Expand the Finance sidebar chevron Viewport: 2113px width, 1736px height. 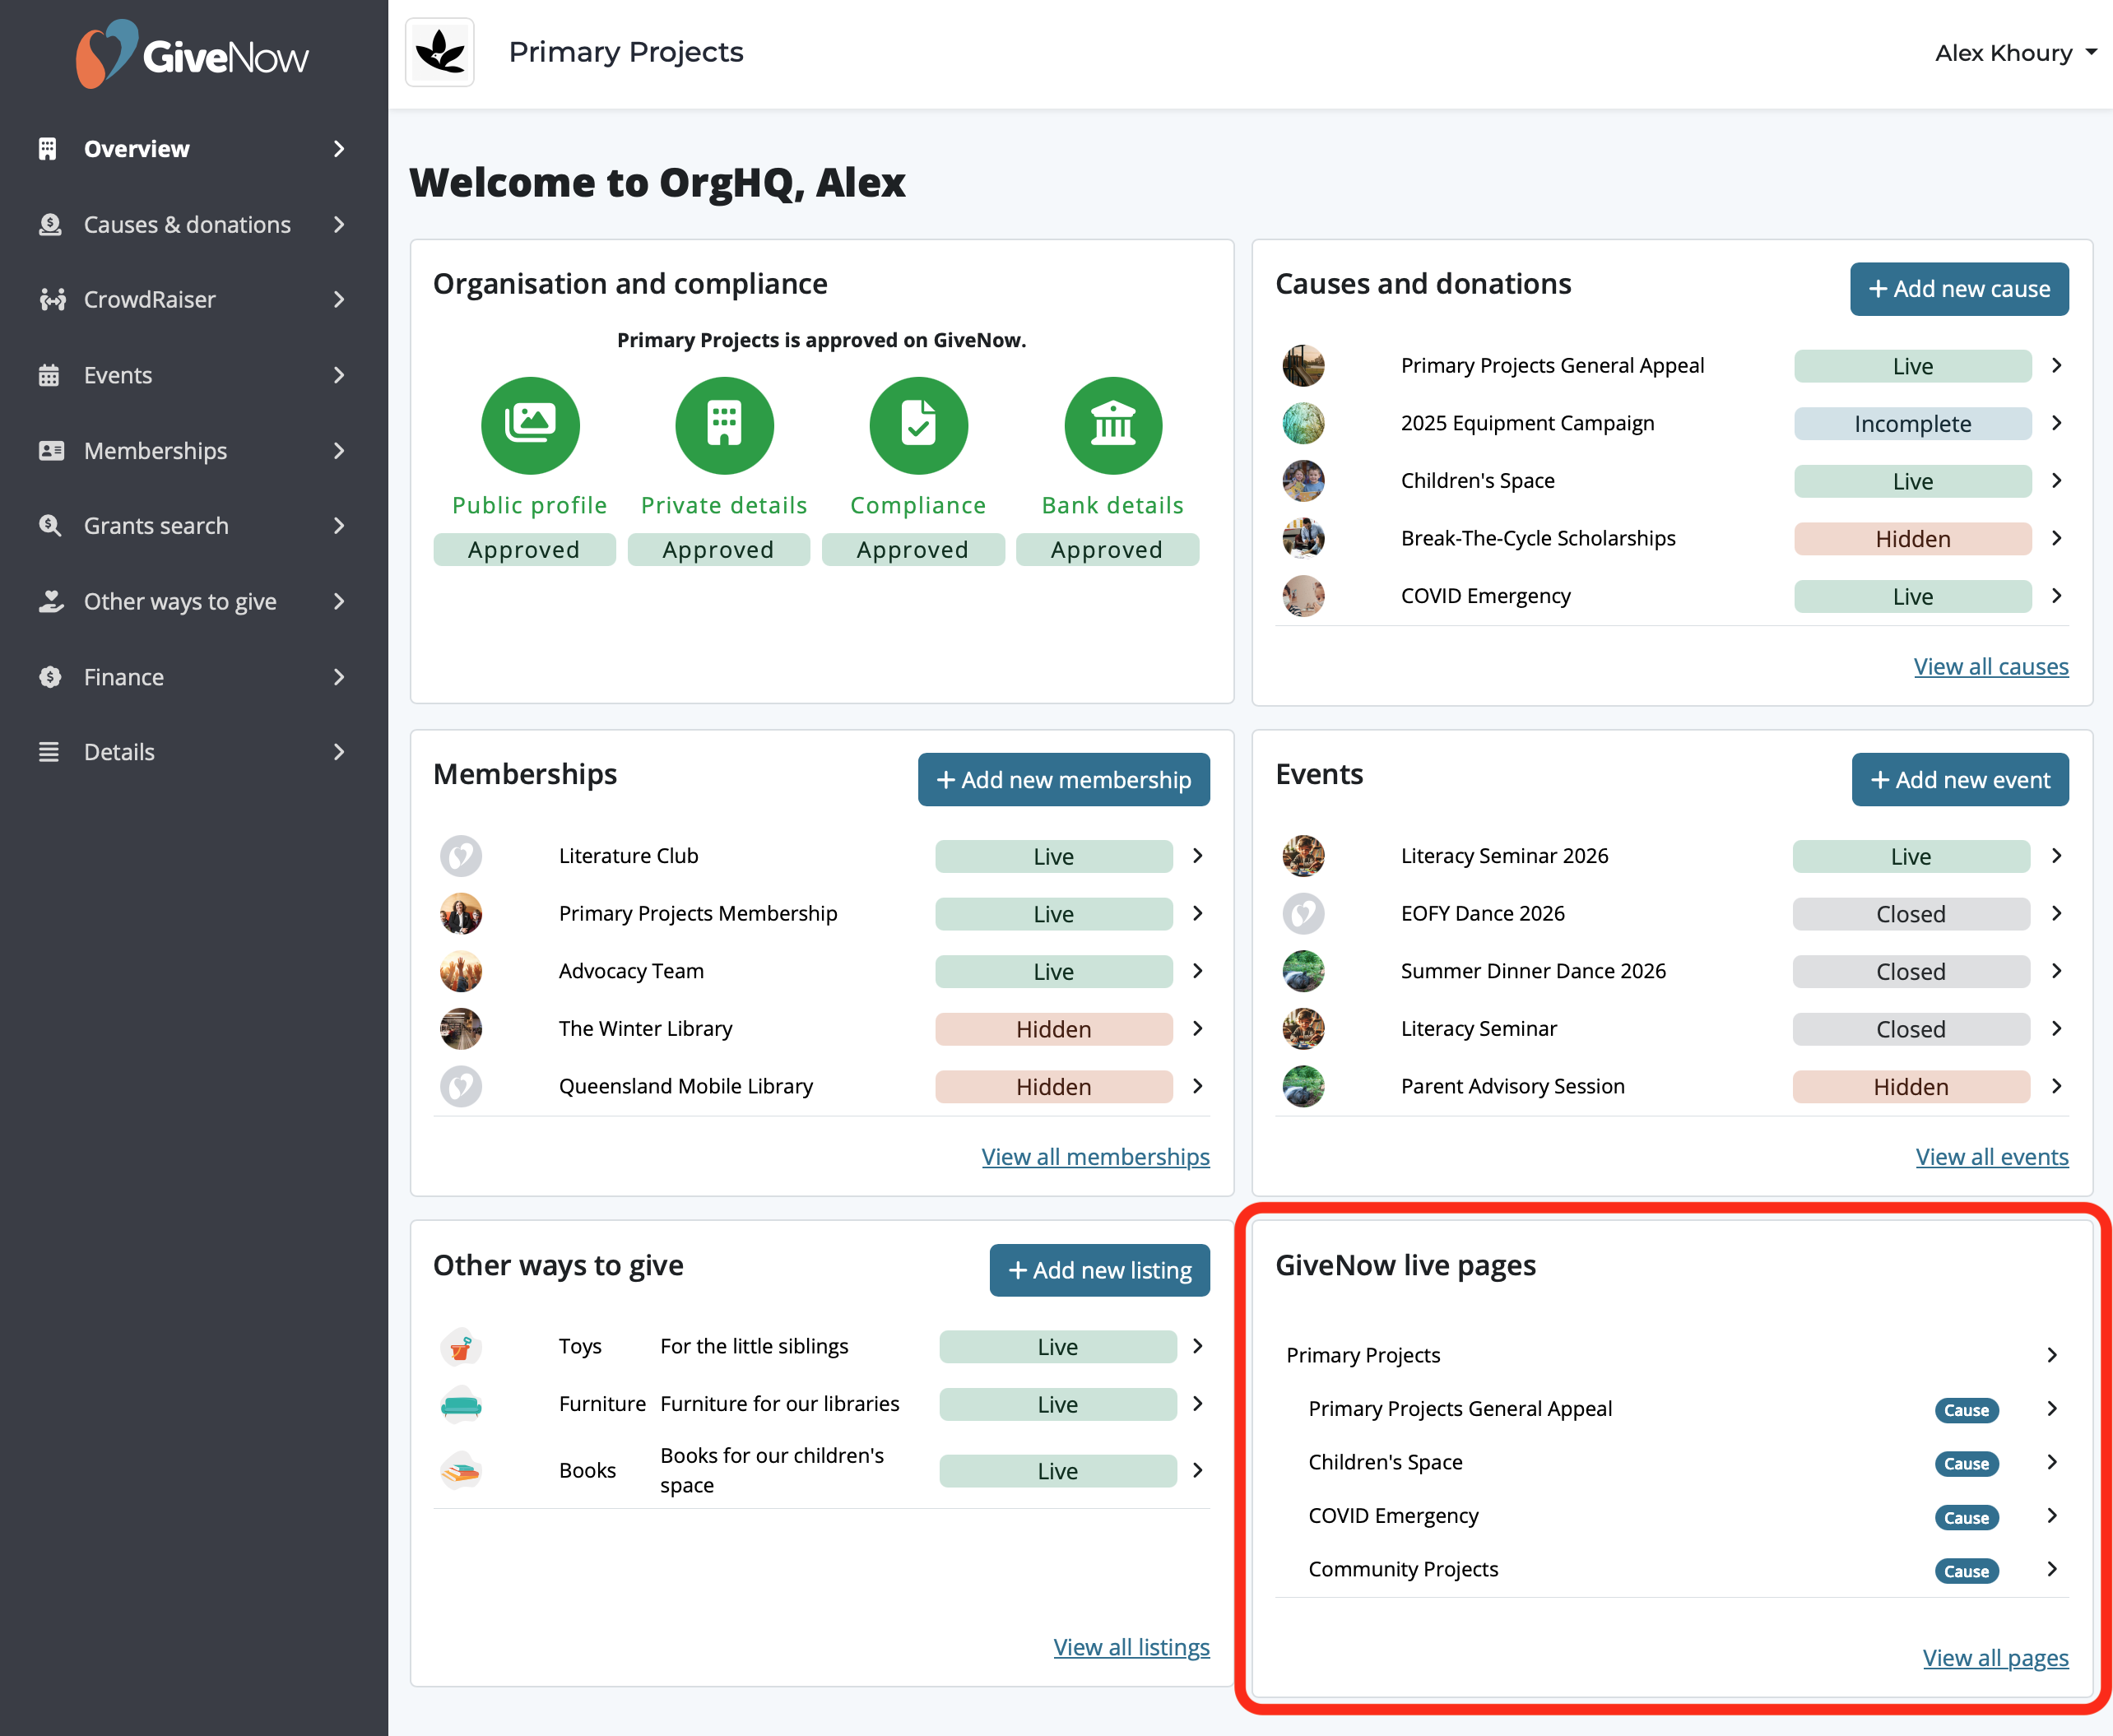[339, 677]
